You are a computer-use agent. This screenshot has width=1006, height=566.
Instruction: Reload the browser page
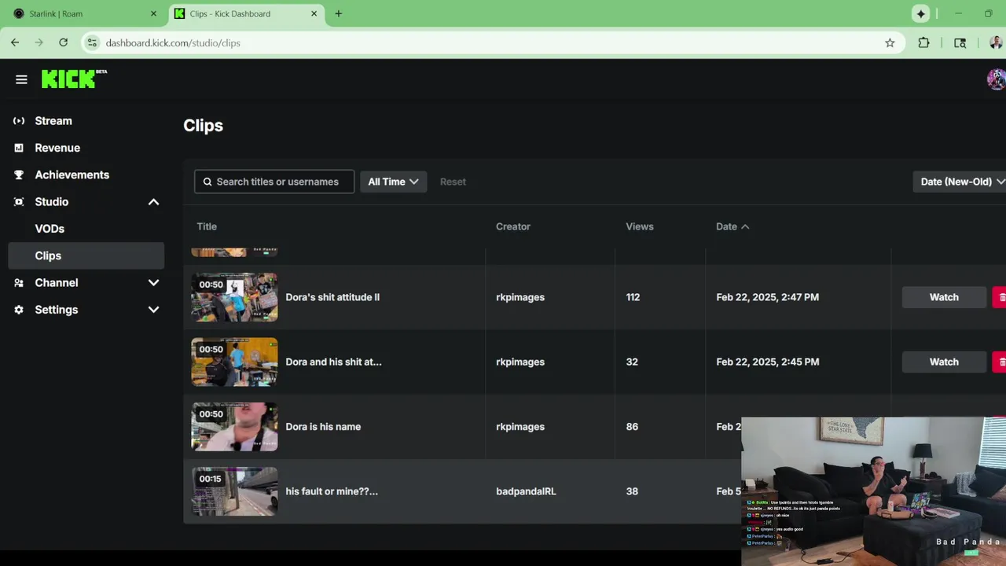(x=63, y=42)
